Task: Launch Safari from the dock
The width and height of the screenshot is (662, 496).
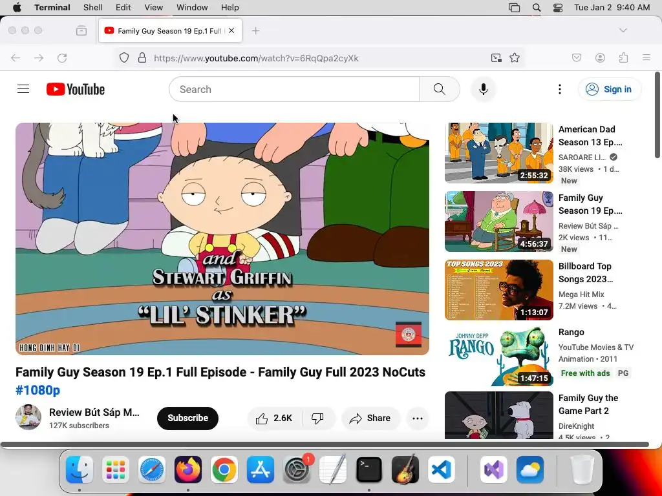Action: tap(151, 470)
